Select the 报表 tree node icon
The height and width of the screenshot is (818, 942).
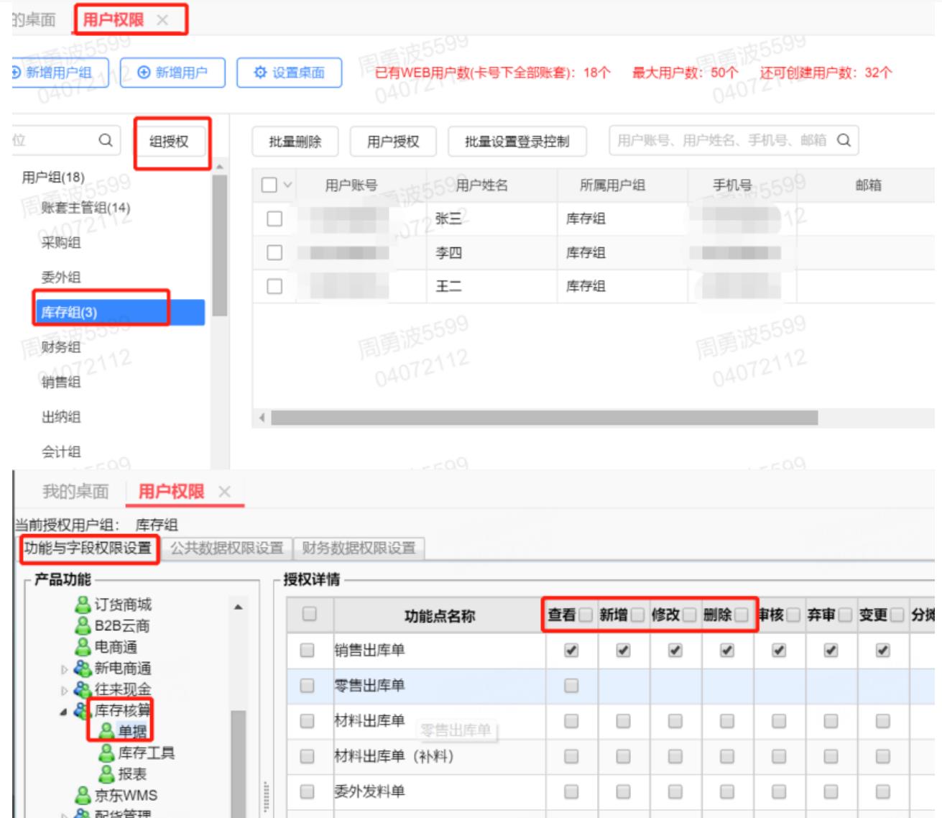(x=107, y=774)
